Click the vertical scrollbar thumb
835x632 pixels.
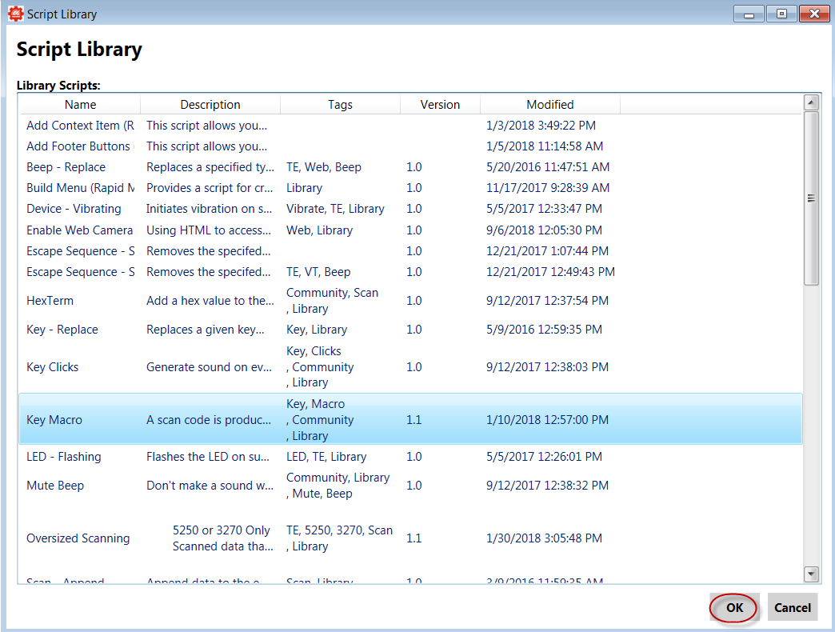coord(811,198)
